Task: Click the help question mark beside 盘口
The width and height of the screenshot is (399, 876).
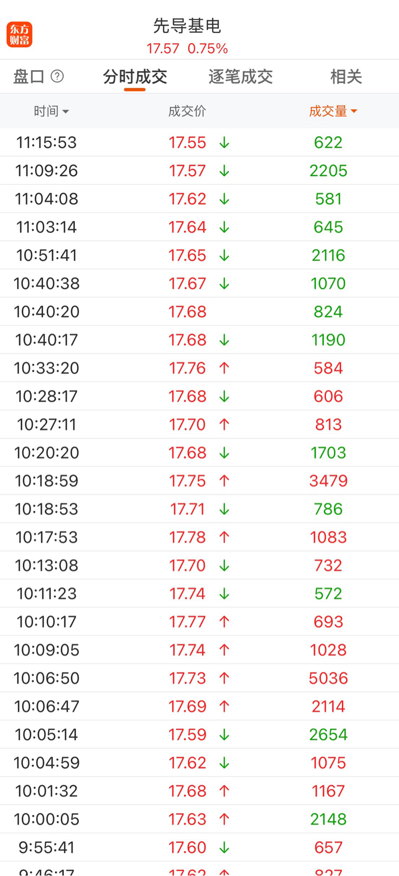Action: 57,76
